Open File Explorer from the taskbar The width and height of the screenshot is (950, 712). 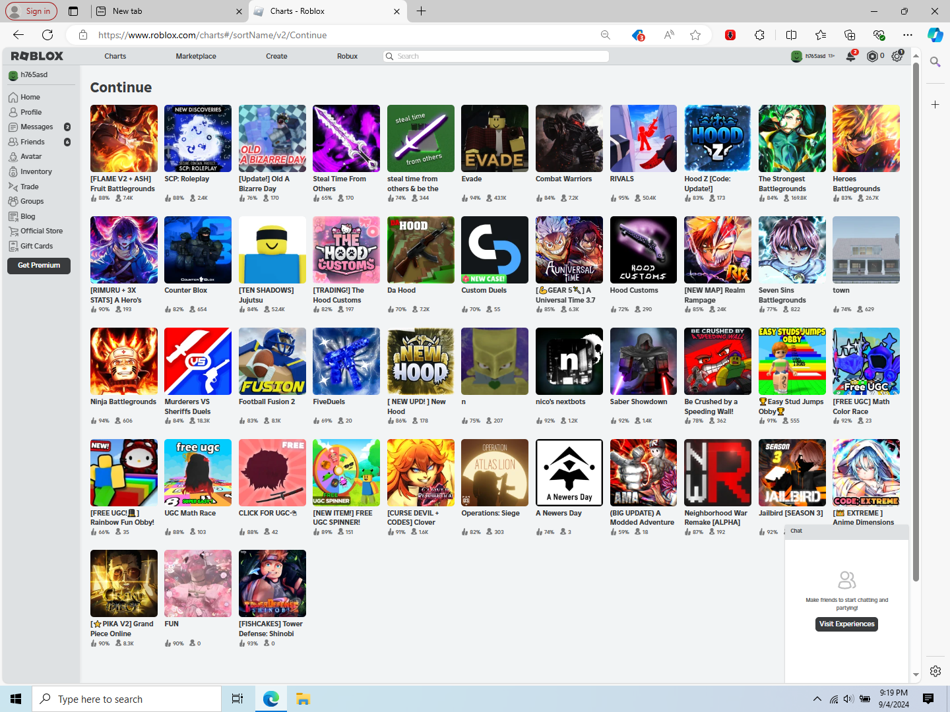[x=303, y=699]
